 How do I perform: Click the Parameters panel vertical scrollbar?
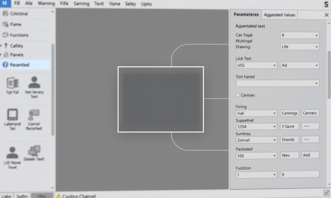click(x=329, y=74)
